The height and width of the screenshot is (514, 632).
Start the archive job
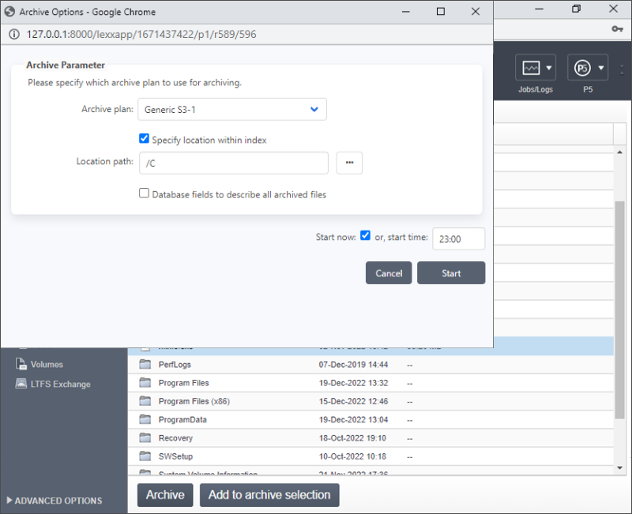tap(451, 273)
